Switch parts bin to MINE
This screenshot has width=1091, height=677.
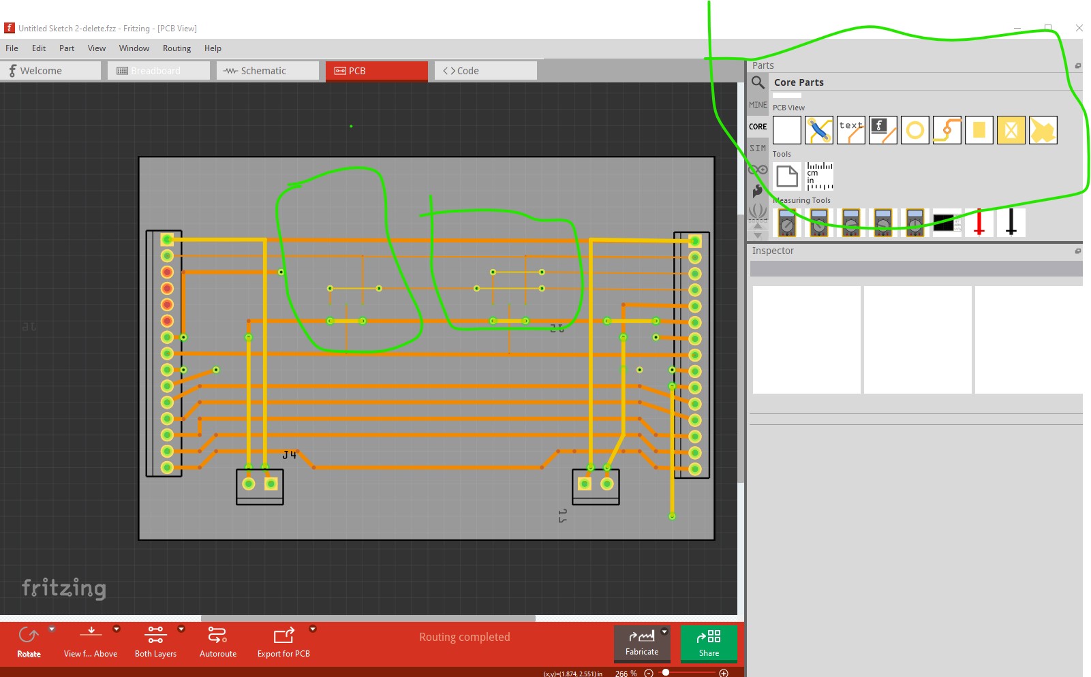tap(758, 105)
